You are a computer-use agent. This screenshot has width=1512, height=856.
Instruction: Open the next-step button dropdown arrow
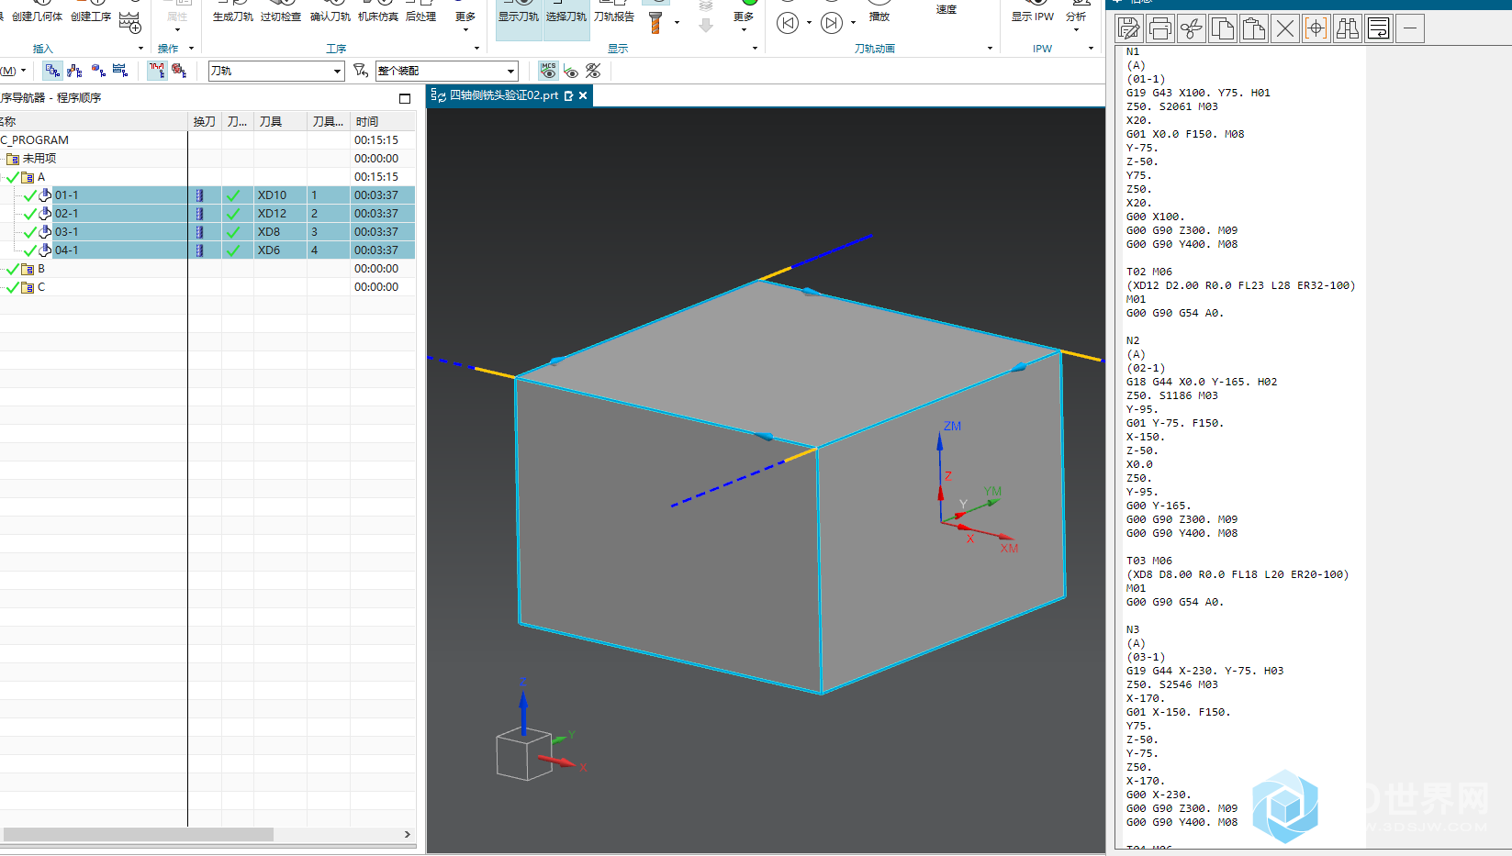click(x=853, y=23)
